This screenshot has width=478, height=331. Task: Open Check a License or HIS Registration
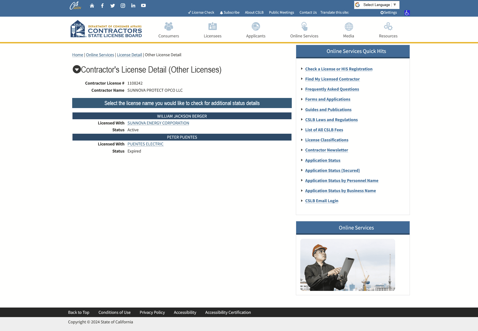[339, 69]
